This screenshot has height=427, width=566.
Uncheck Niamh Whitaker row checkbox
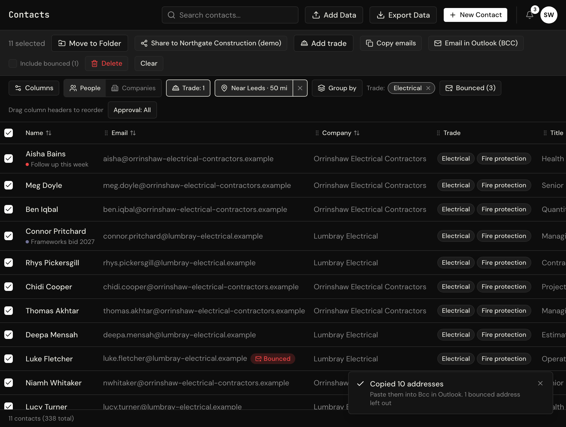(x=9, y=383)
